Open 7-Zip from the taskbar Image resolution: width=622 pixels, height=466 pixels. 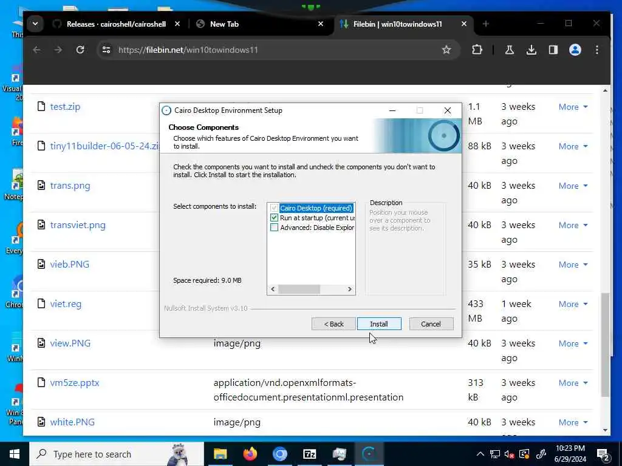click(309, 454)
